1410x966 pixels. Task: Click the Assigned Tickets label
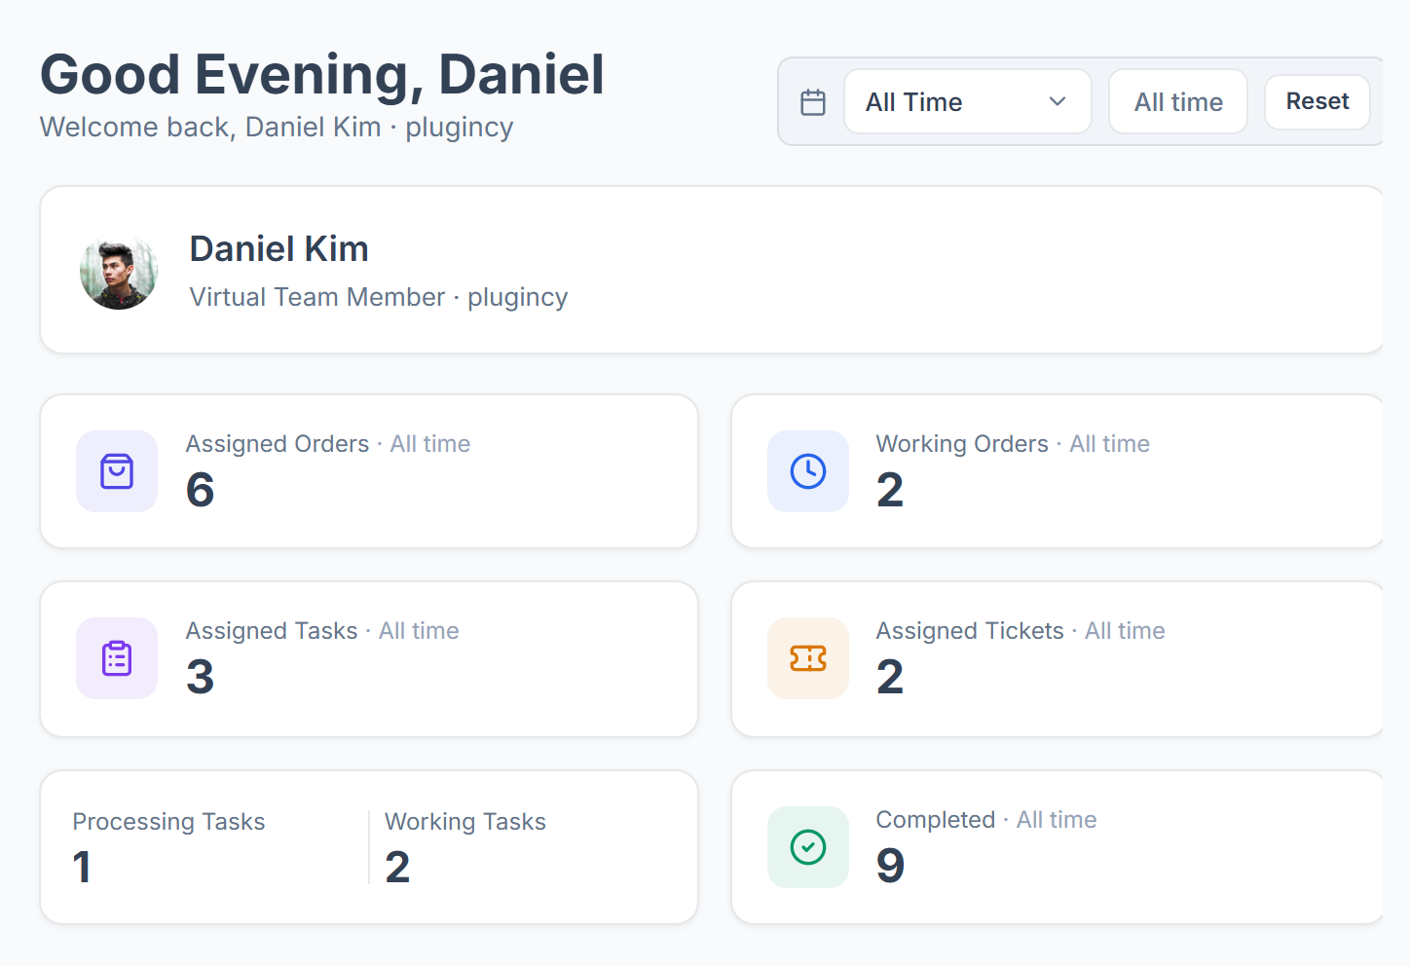(970, 631)
